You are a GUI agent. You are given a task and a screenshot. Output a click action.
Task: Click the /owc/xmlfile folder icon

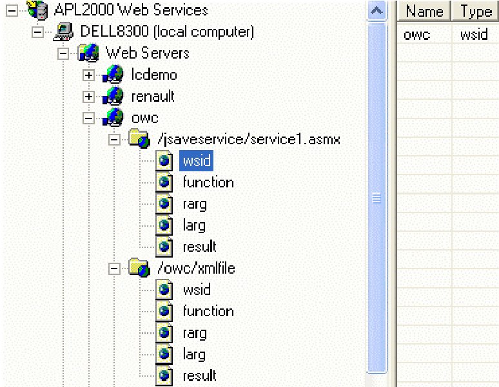click(139, 268)
